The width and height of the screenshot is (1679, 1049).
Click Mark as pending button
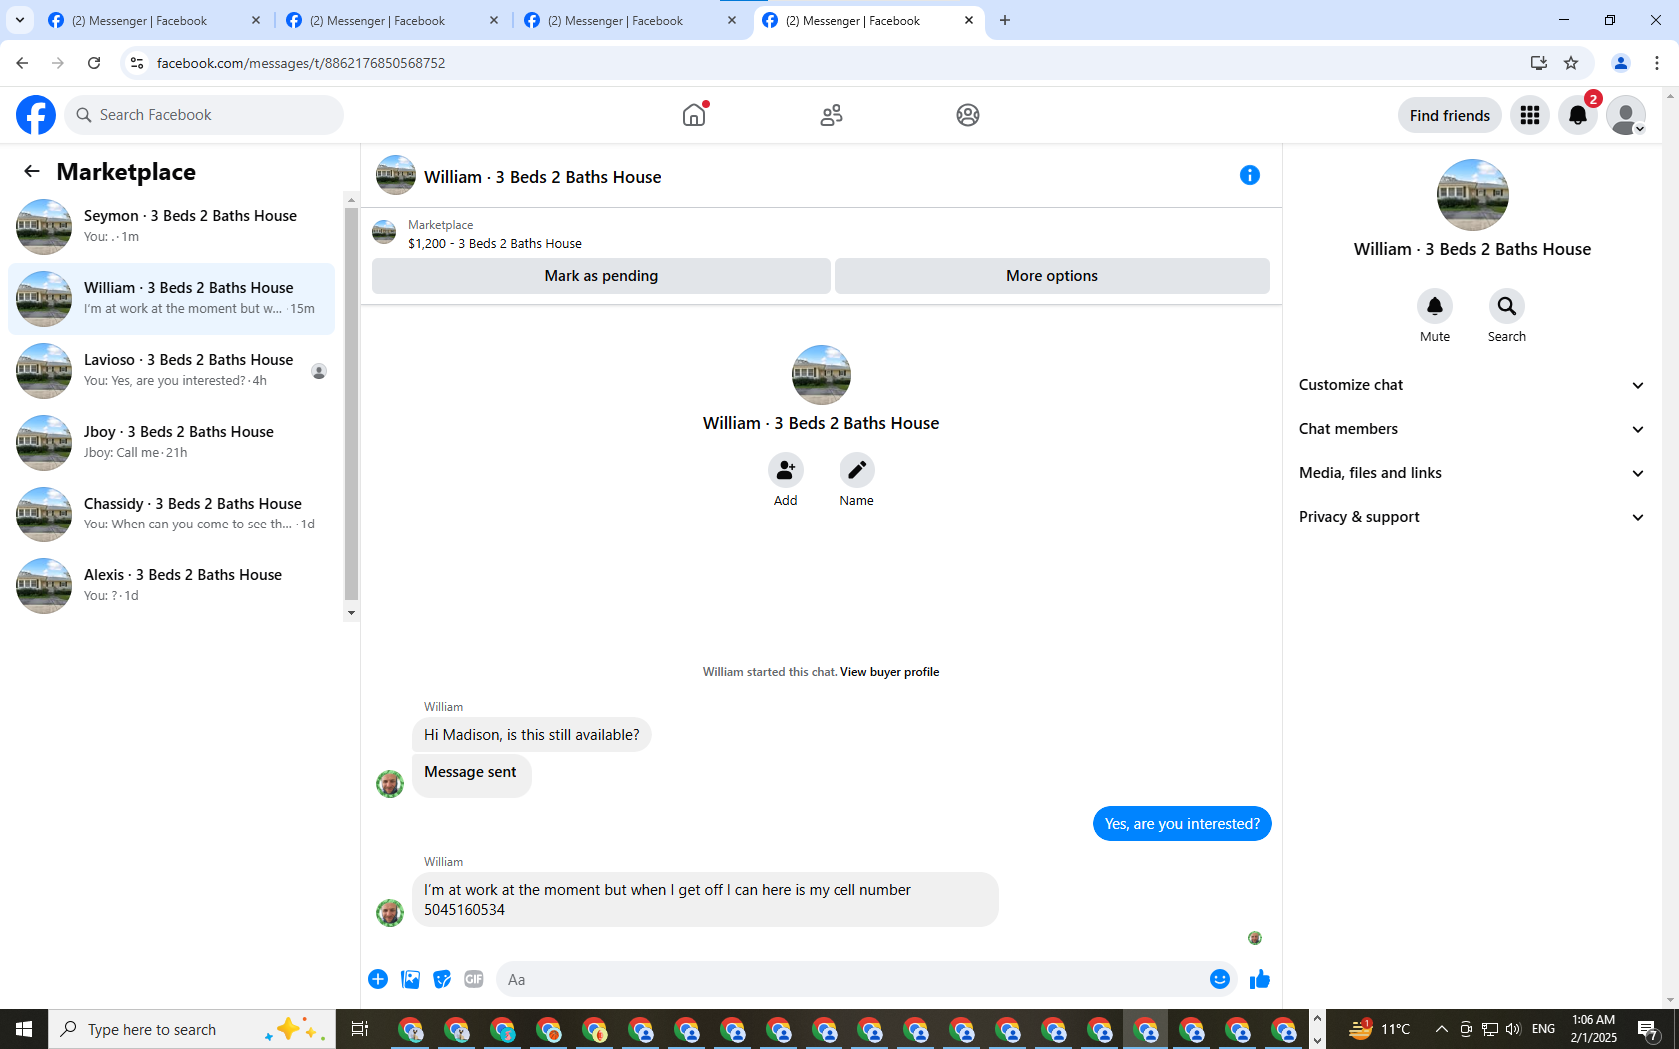point(601,276)
